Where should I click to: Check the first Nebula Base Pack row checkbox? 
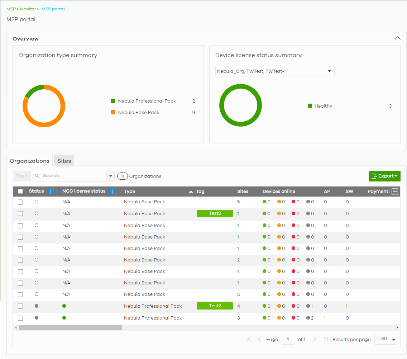click(x=20, y=202)
